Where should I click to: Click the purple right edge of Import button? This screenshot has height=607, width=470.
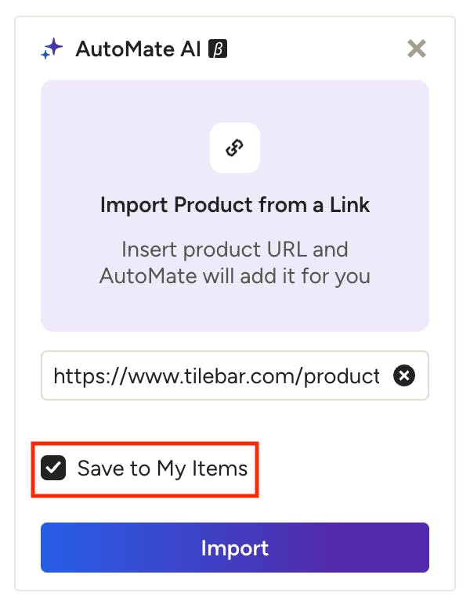(415, 548)
